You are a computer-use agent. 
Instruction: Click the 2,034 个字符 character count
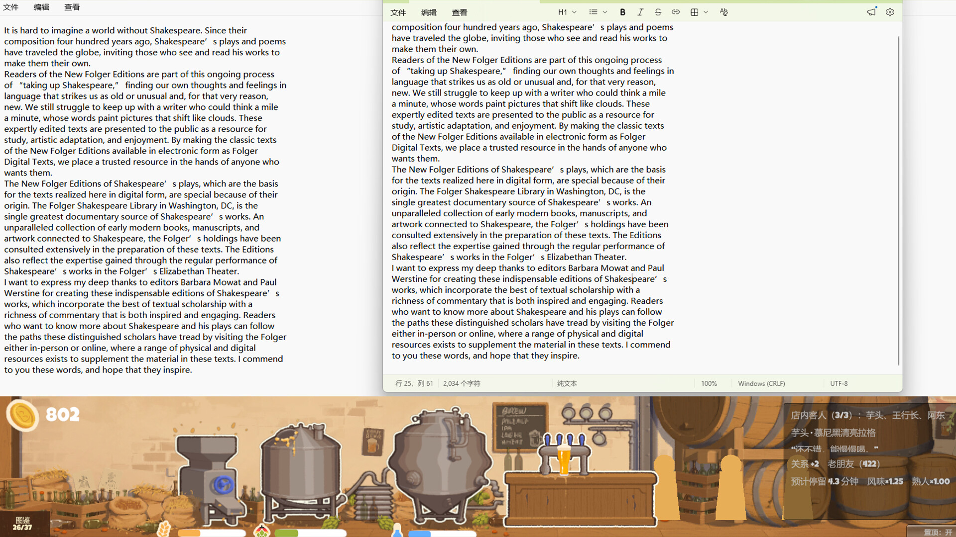462,383
